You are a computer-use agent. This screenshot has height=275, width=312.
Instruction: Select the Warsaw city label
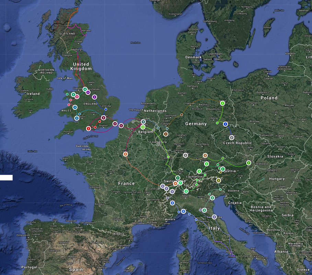point(289,105)
